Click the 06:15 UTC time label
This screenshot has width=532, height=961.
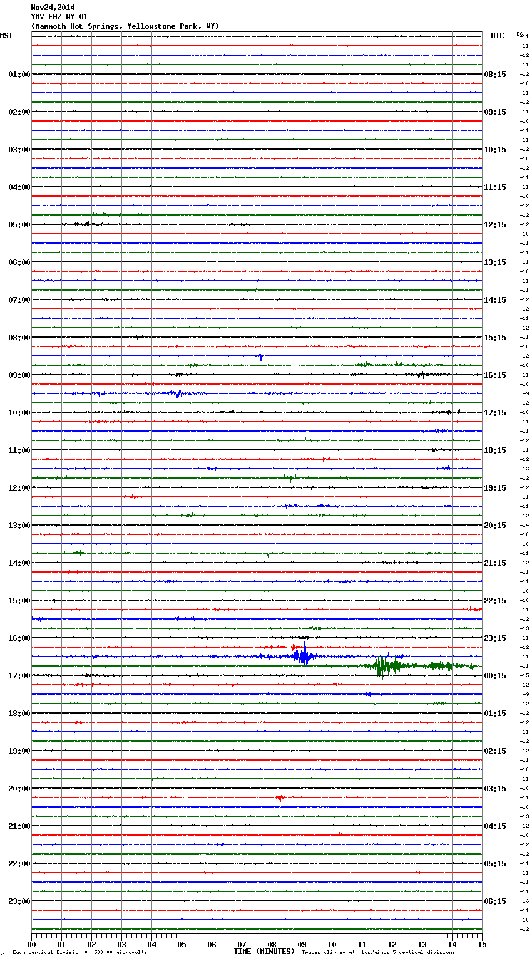(x=495, y=901)
